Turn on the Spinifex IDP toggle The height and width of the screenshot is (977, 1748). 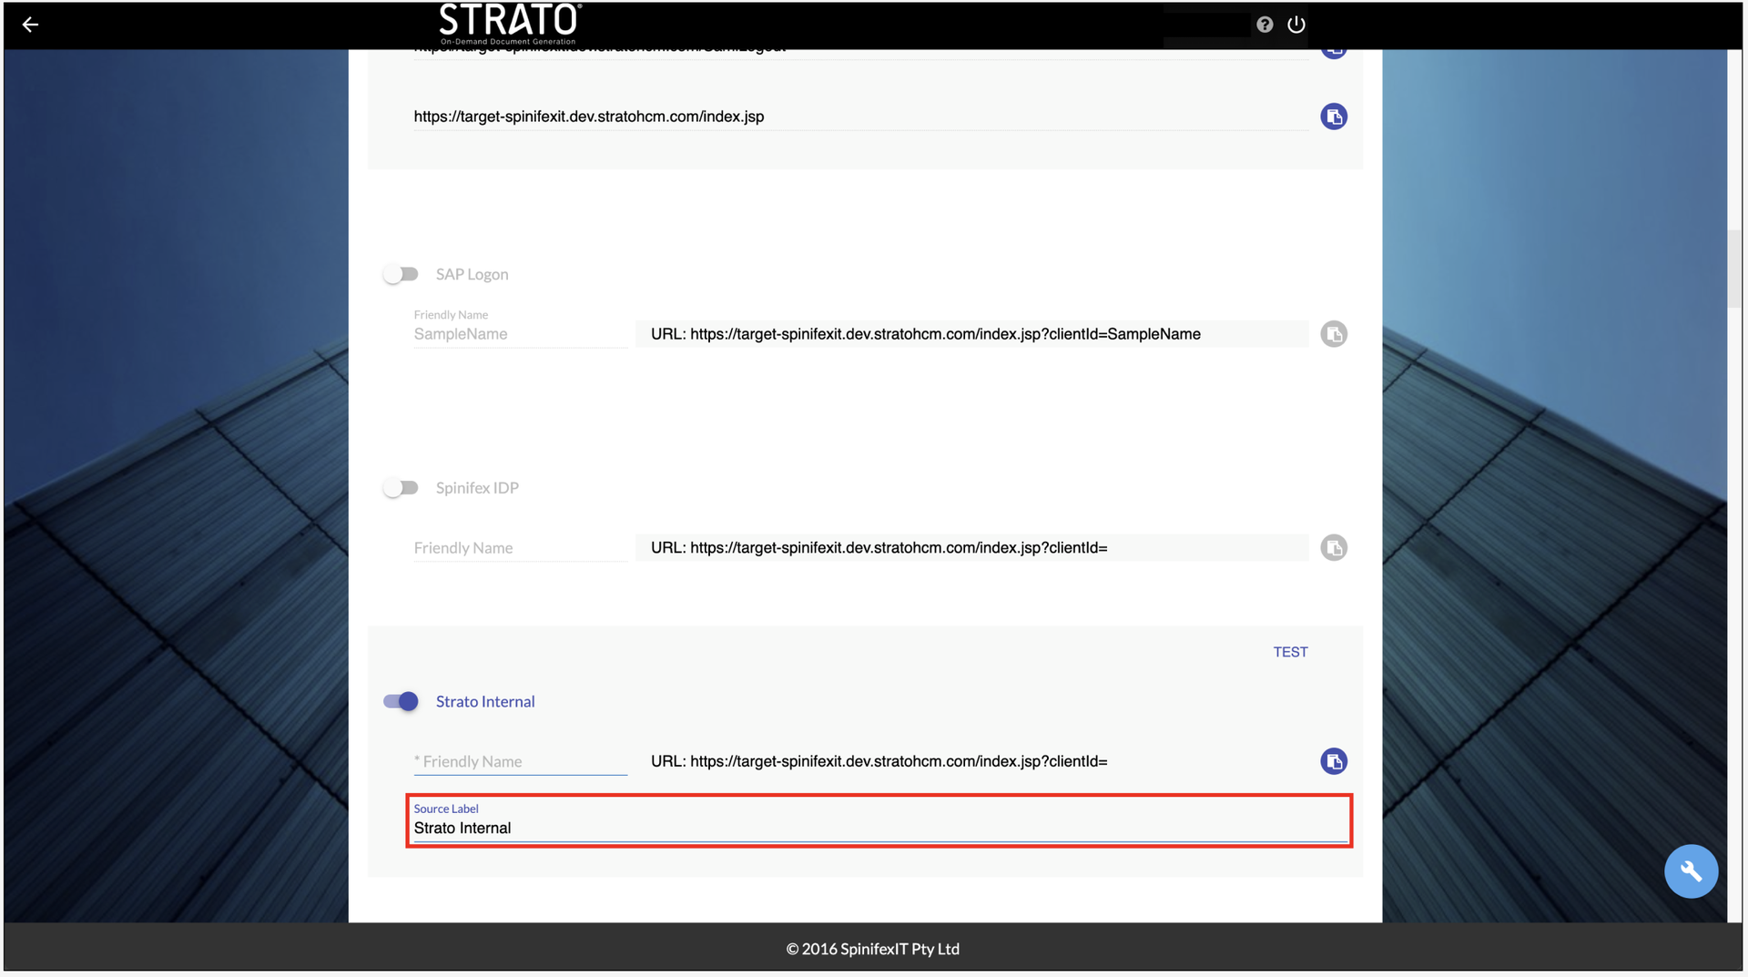click(401, 488)
